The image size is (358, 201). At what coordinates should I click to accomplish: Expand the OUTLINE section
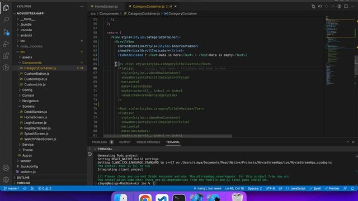point(23,178)
